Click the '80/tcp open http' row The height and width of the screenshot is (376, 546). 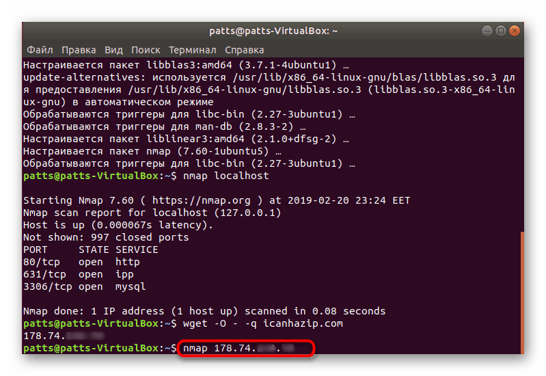pyautogui.click(x=81, y=262)
